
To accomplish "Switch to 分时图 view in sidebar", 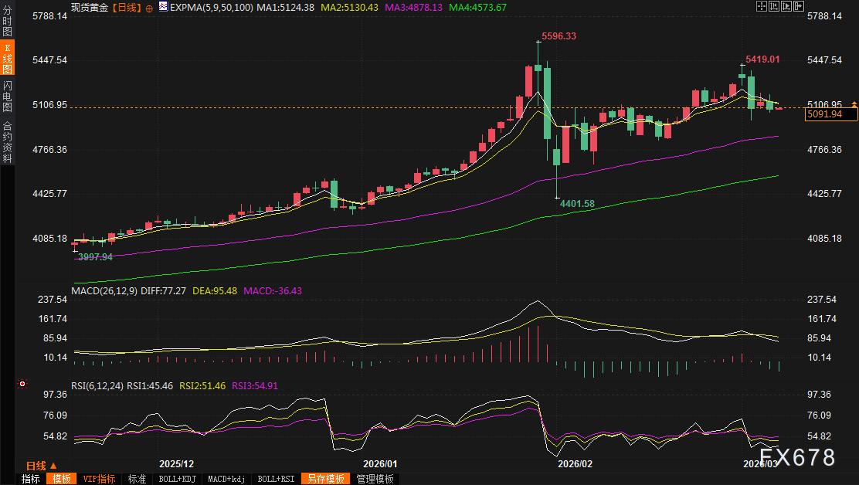I will [x=7, y=20].
